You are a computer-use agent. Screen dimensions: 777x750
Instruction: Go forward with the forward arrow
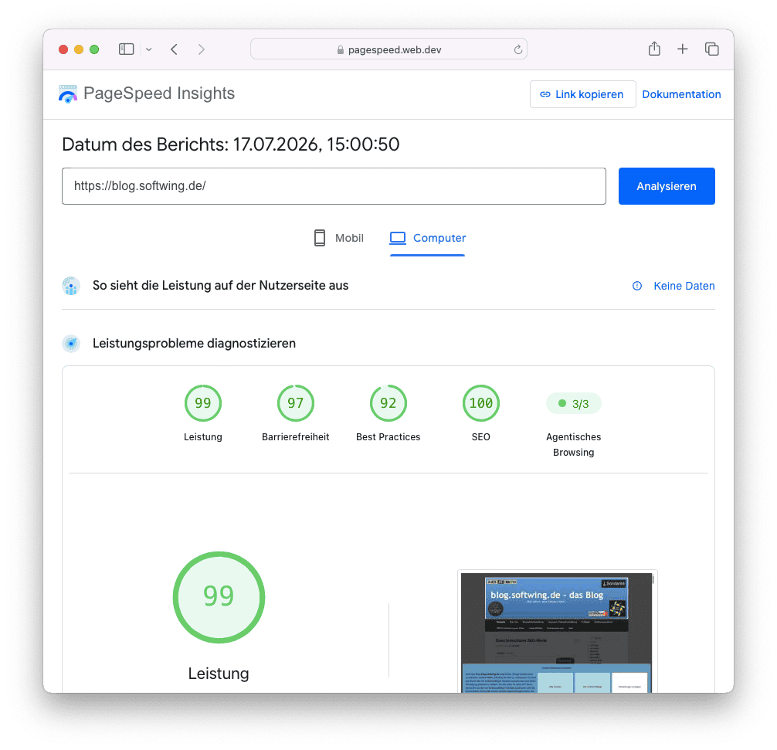201,49
